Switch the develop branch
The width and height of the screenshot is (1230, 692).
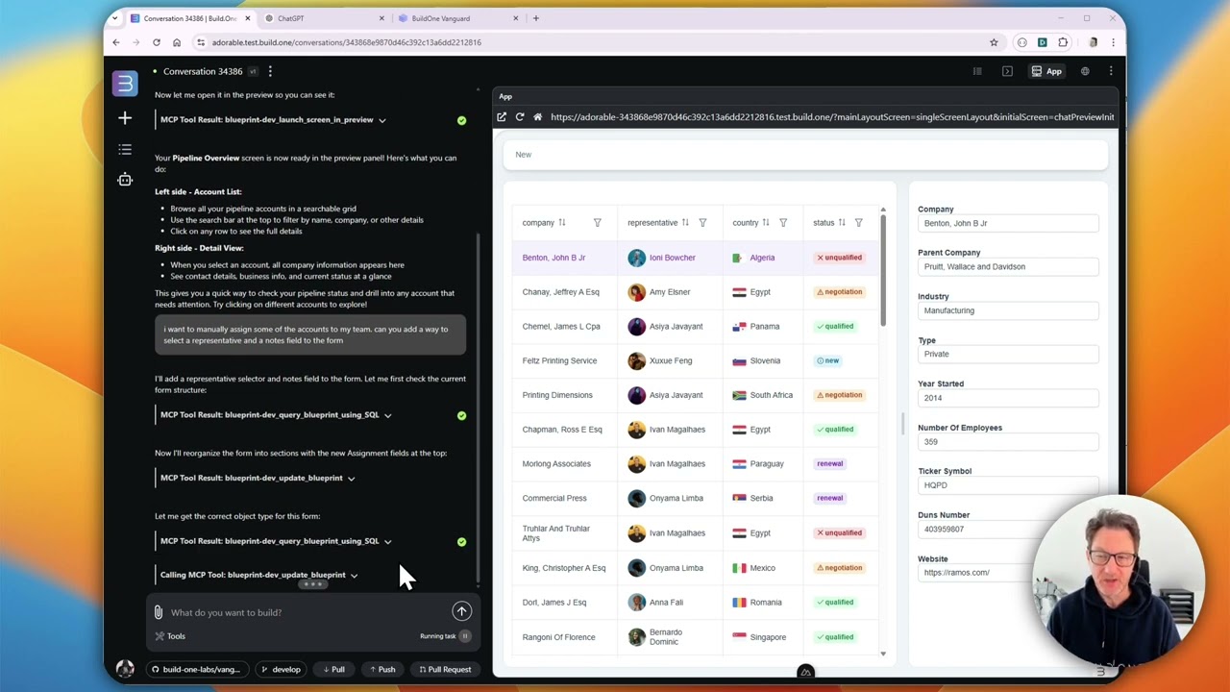pyautogui.click(x=281, y=669)
